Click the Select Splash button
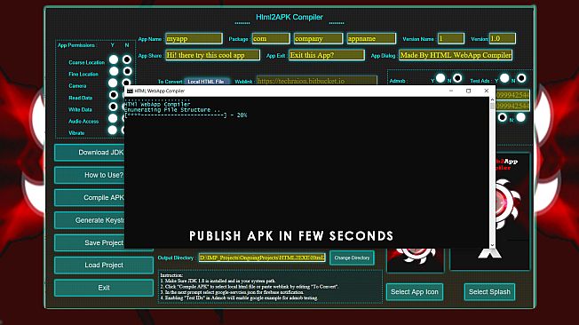Viewport: 579px width, 325px height. coord(489,292)
